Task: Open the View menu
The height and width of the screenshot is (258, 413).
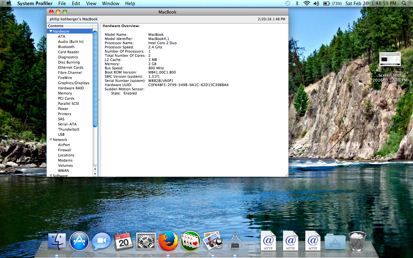Action: pos(91,4)
